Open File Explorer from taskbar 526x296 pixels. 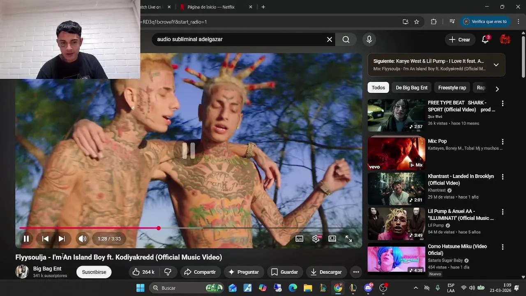point(308,288)
